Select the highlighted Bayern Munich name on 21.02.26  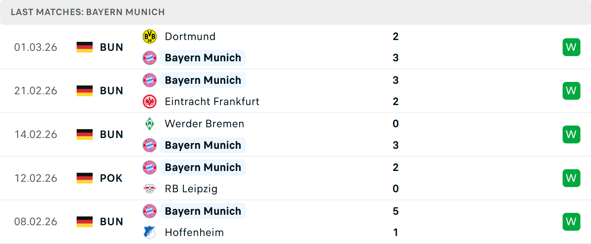[203, 80]
